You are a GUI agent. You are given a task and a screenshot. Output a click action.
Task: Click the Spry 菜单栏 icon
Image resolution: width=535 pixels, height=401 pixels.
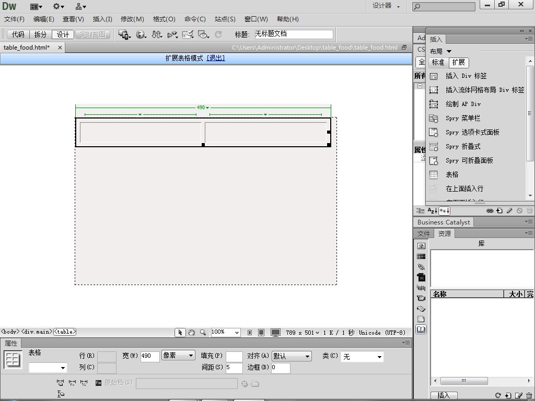coord(434,119)
